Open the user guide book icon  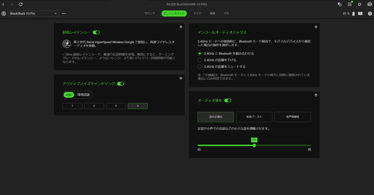[360, 13]
